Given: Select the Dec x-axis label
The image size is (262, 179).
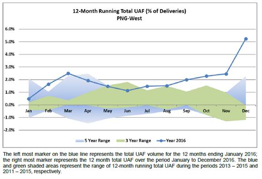Looking at the screenshot, I should point(246,111).
